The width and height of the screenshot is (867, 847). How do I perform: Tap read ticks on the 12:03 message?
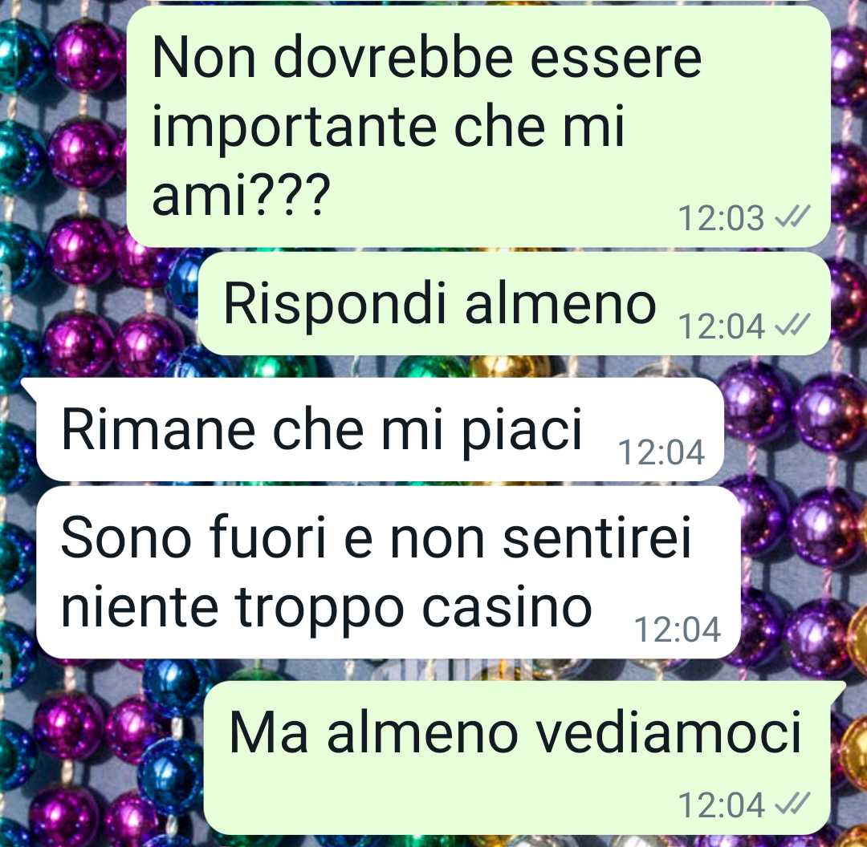pyautogui.click(x=792, y=217)
